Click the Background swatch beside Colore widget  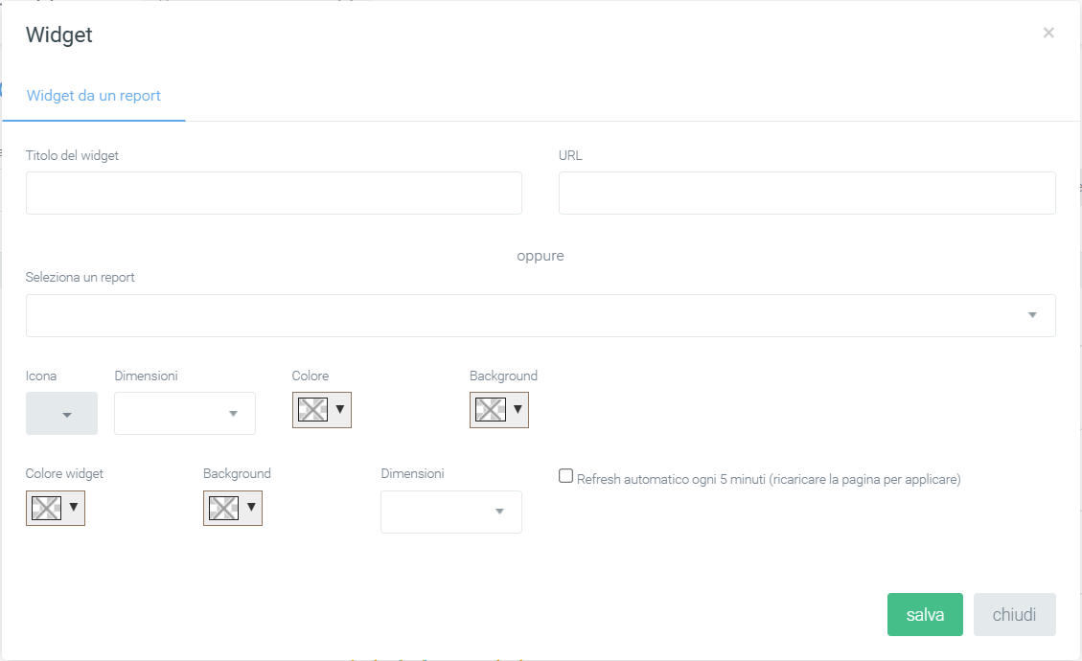click(223, 508)
